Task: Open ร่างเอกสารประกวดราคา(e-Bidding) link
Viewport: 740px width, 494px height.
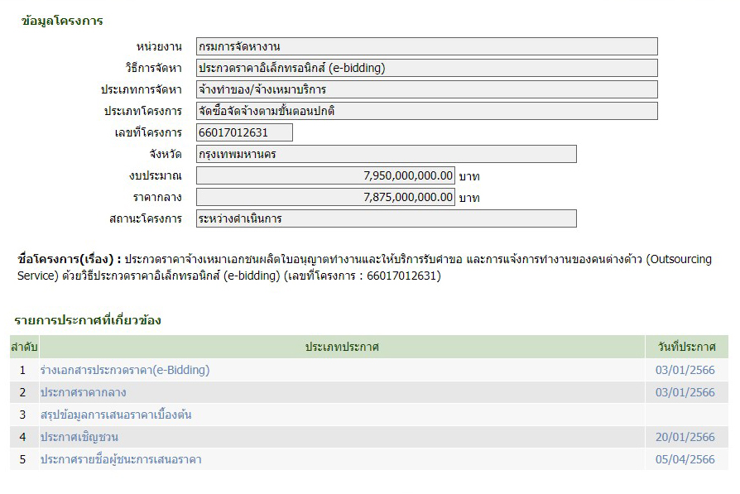Action: [x=125, y=370]
